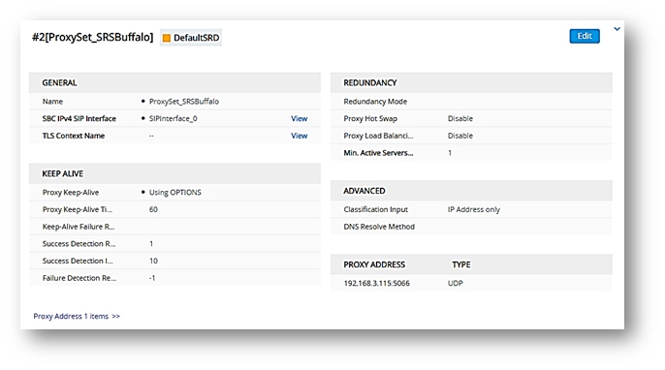
Task: Click the PROXY ADDRESS column header
Action: pyautogui.click(x=374, y=264)
